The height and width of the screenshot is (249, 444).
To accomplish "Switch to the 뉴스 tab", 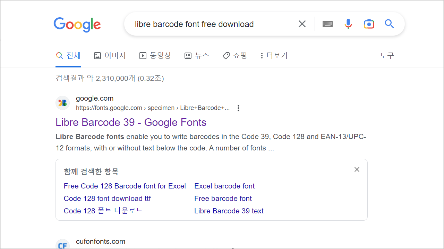I will [197, 56].
